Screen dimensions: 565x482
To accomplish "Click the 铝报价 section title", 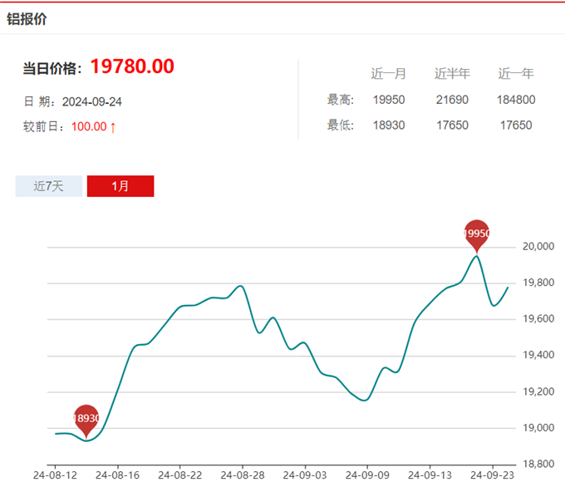I will coord(27,18).
